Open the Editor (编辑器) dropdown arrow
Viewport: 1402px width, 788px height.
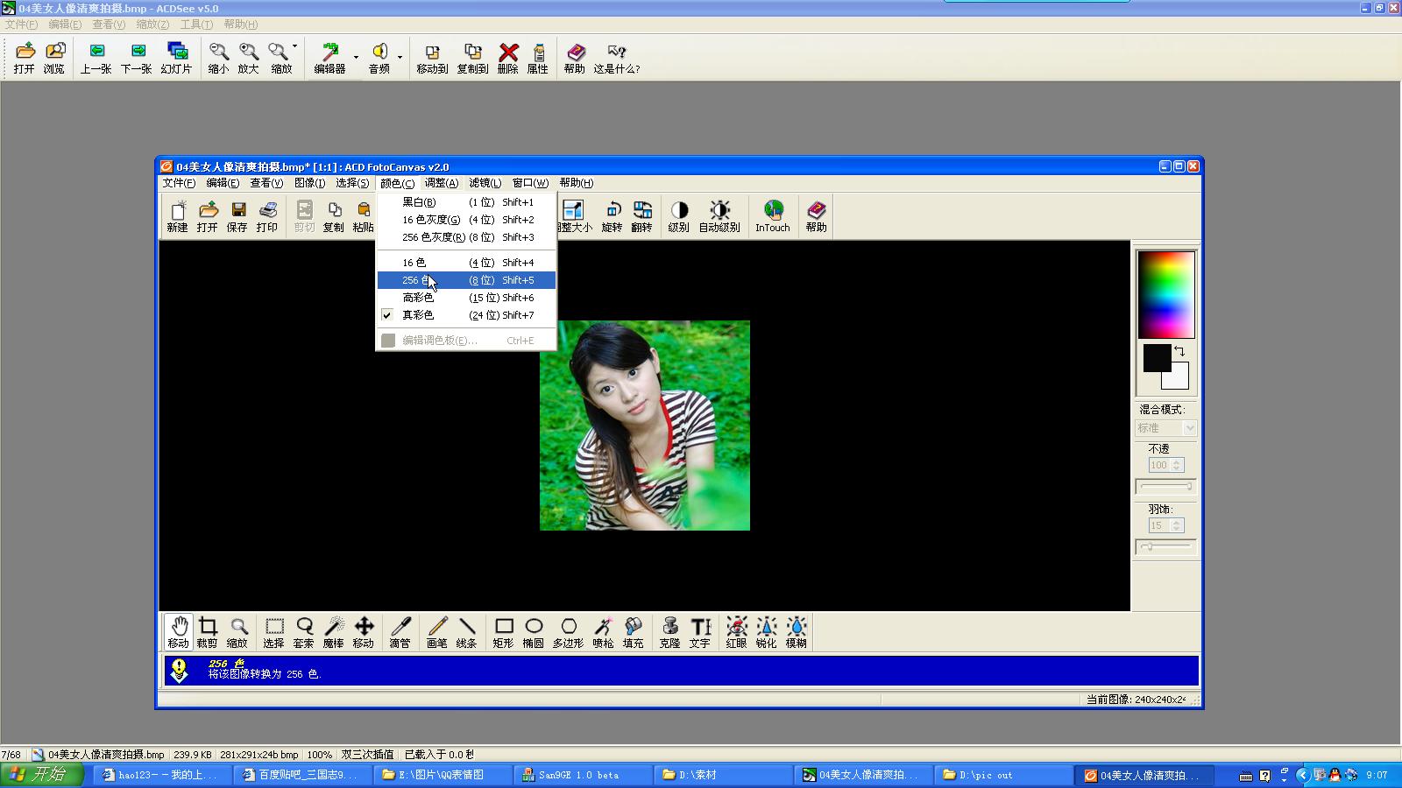356,58
